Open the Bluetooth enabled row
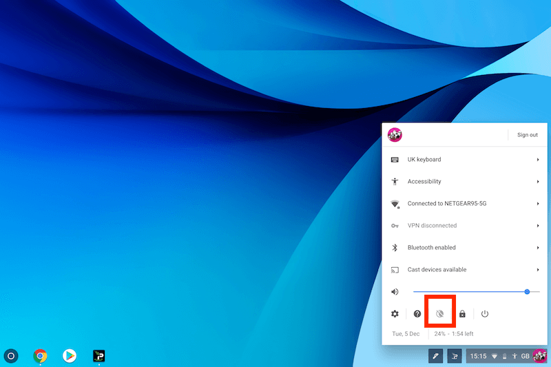Screen dimensions: 551x367 [464, 248]
